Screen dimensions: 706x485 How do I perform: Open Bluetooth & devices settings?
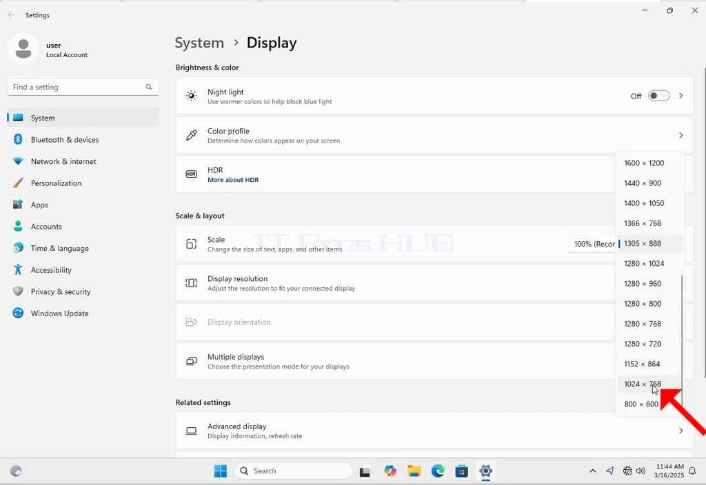click(83, 139)
